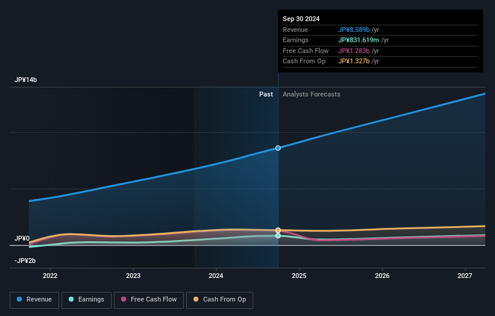This screenshot has height=316, width=495.
Task: Click the 2024 x-axis label
Action: click(x=216, y=276)
